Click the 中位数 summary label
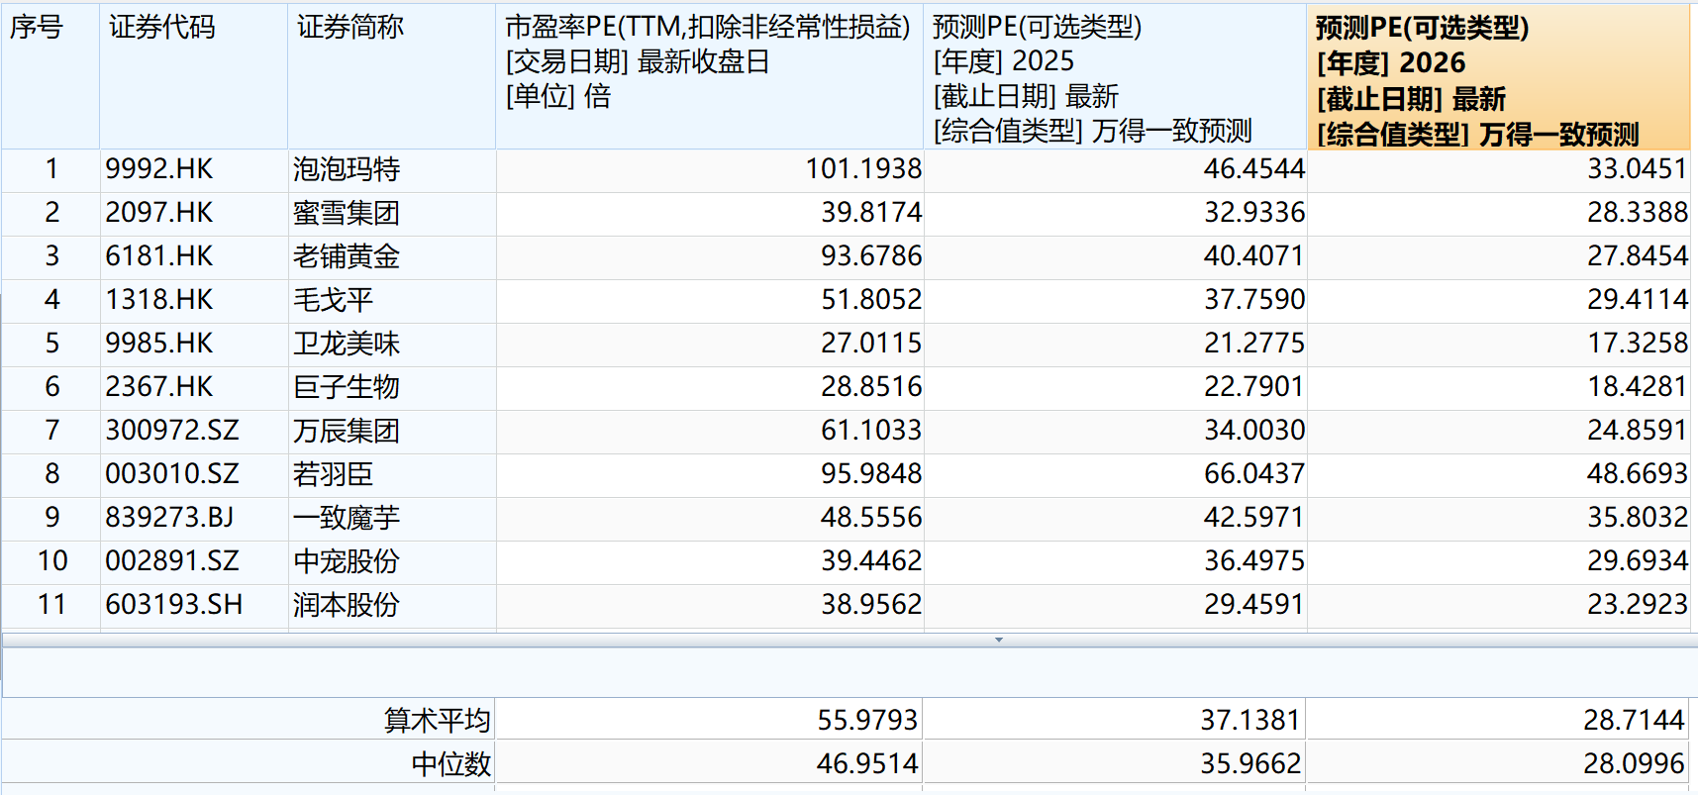Image resolution: width=1698 pixels, height=795 pixels. (x=450, y=763)
